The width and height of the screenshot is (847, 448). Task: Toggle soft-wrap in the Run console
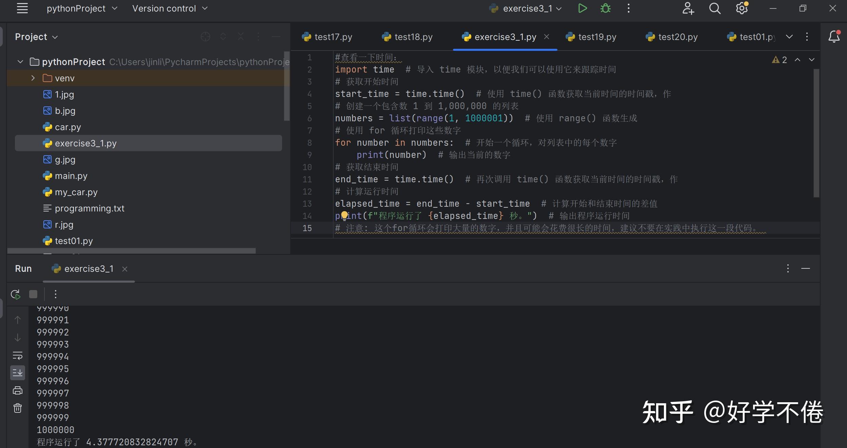(x=18, y=356)
